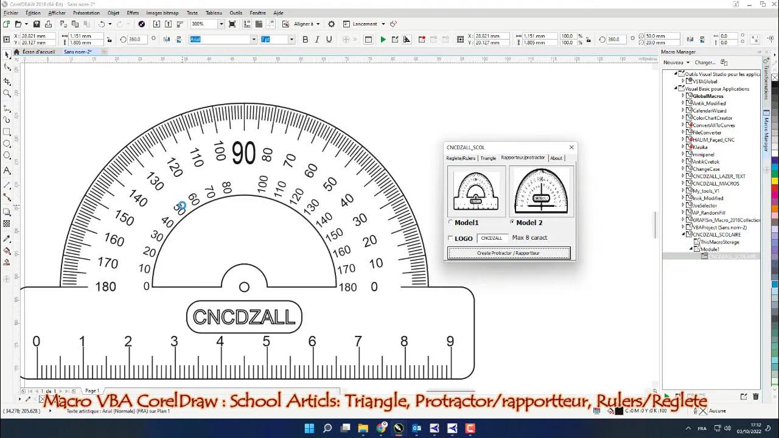Image resolution: width=779 pixels, height=438 pixels.
Task: Select the Interactive Fill tool
Action: [7, 250]
